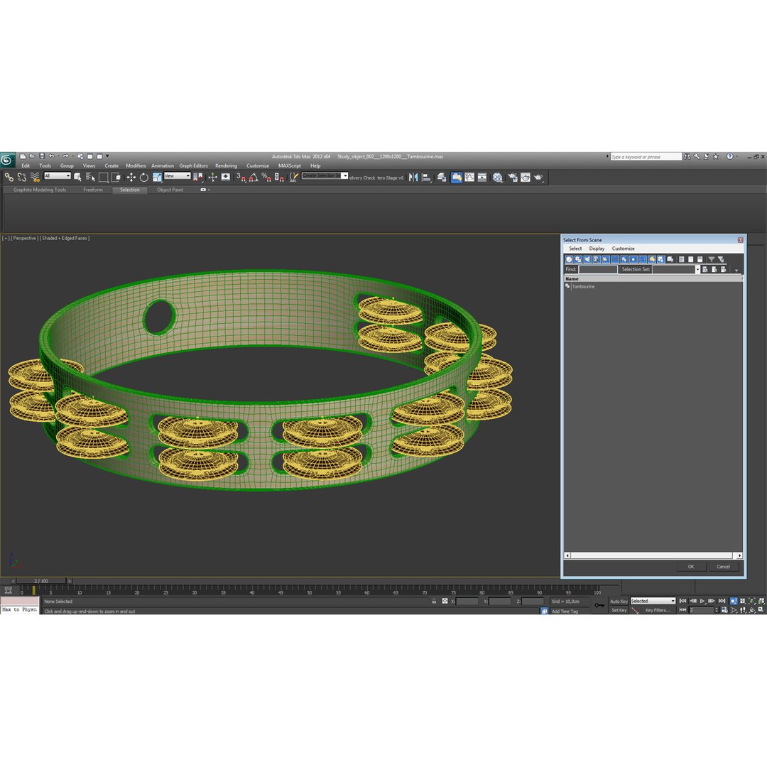Click the time slider showing 2 / 100
The width and height of the screenshot is (767, 767).
point(41,581)
